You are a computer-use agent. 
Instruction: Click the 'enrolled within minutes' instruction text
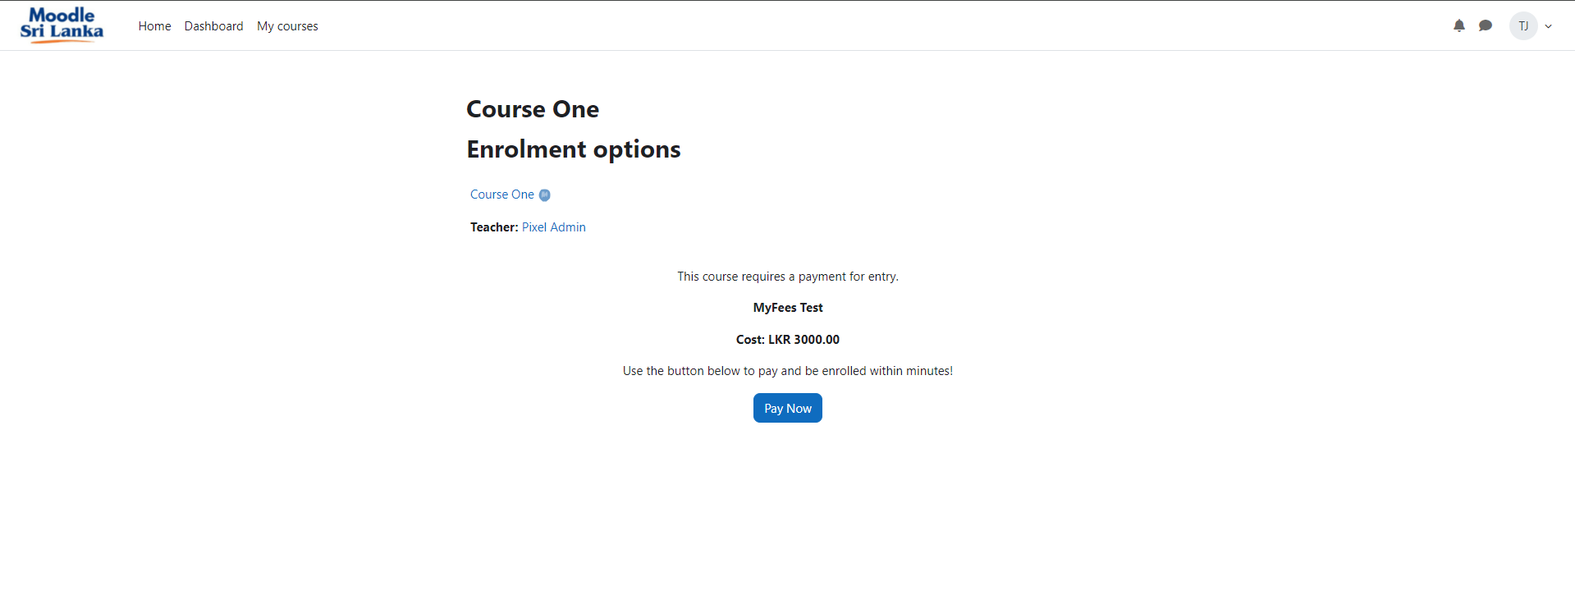pos(788,371)
